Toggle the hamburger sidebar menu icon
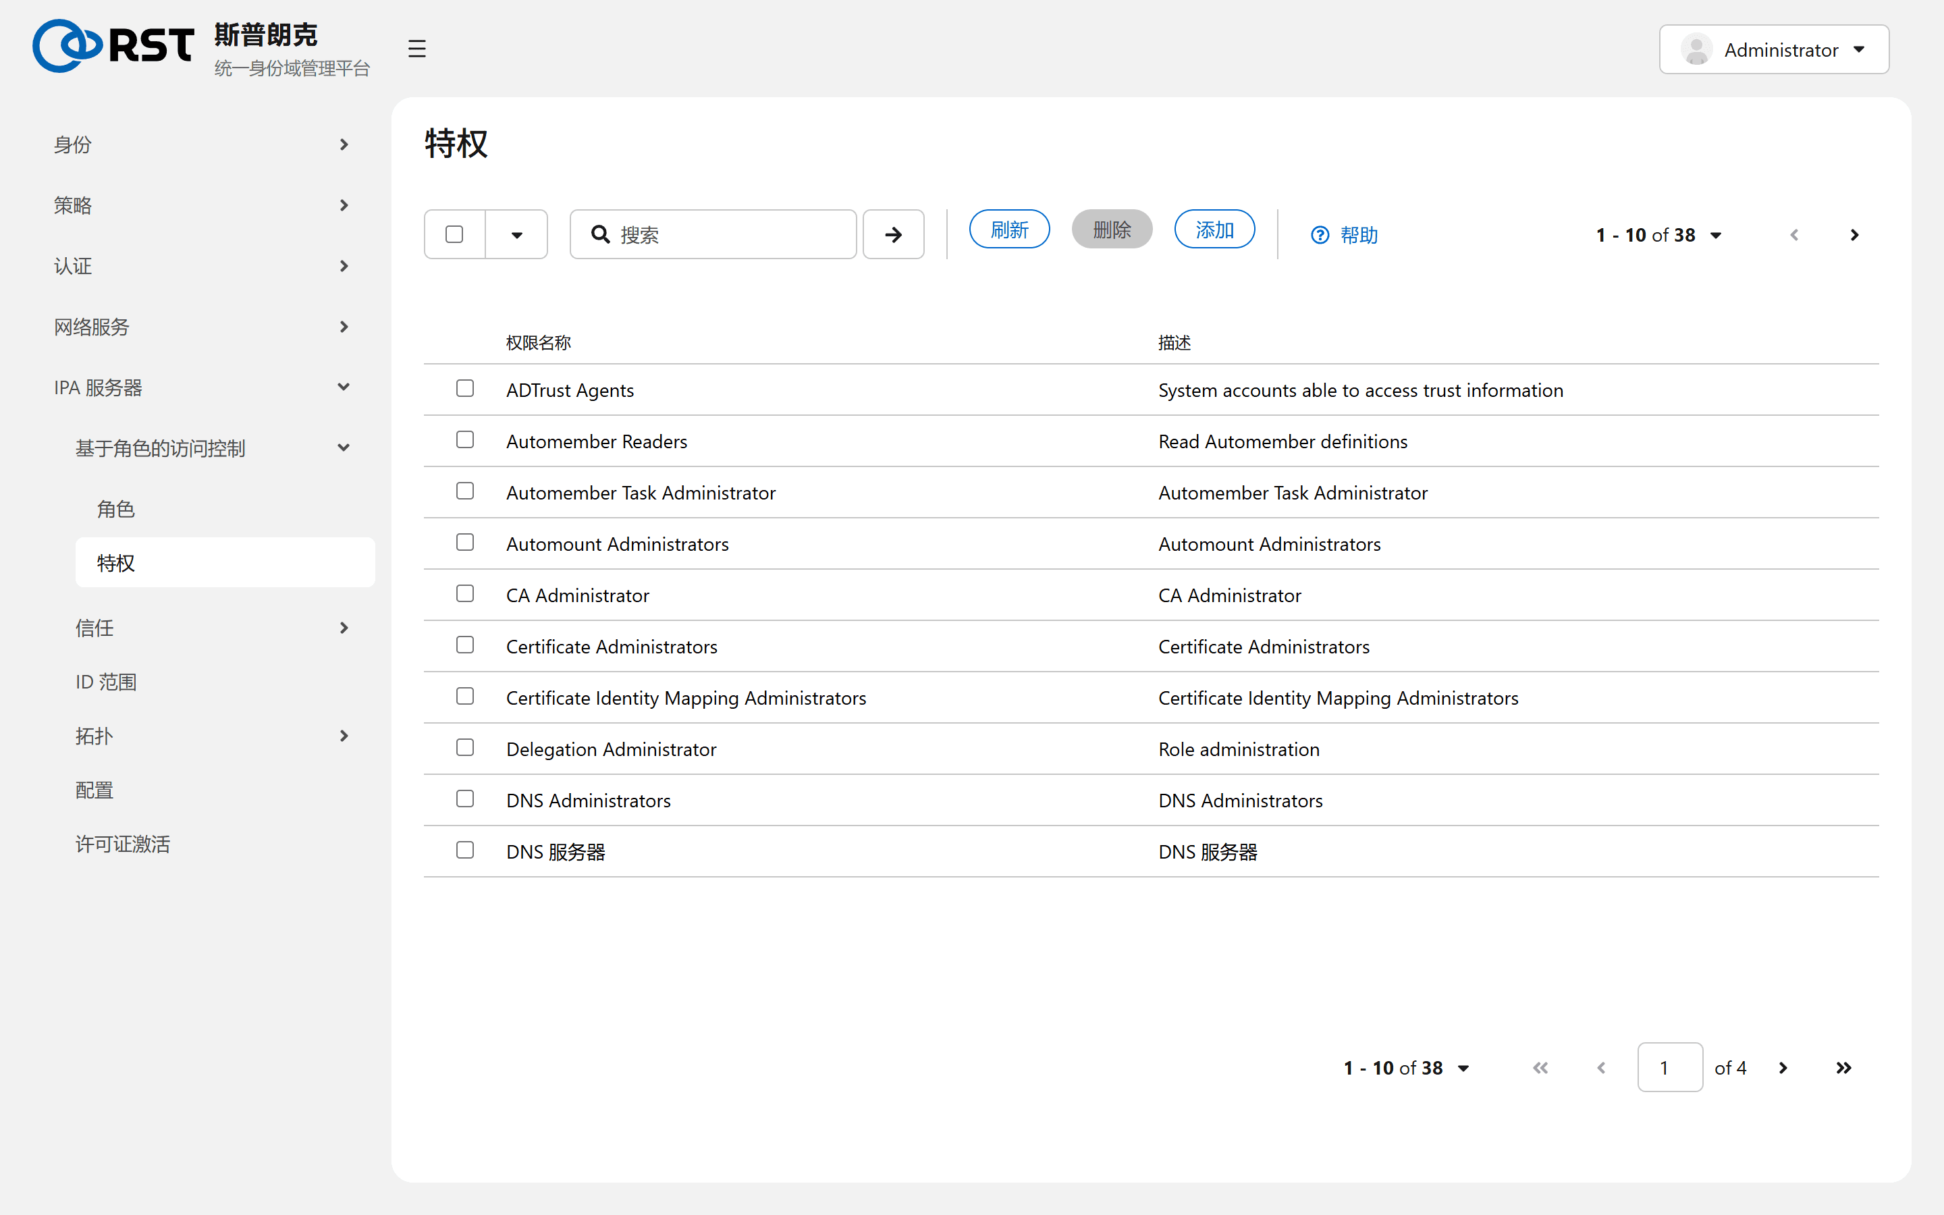The image size is (1944, 1215). click(x=416, y=49)
